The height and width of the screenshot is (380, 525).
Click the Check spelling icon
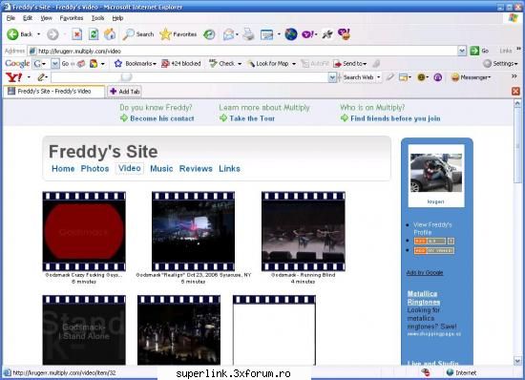point(213,63)
